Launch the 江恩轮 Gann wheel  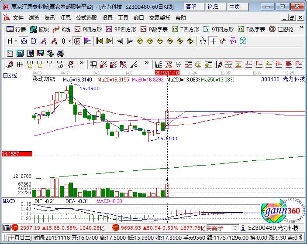(x=281, y=29)
